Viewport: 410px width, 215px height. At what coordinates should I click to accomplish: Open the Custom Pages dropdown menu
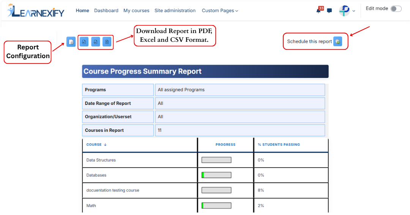(220, 11)
